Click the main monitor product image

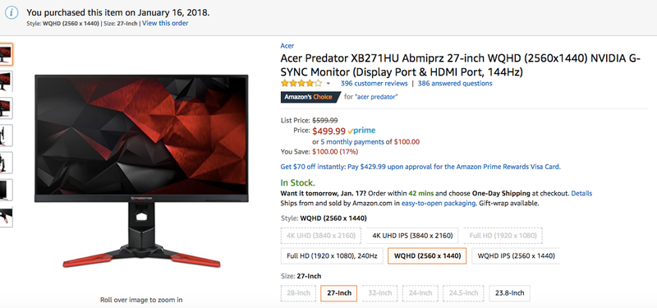coord(141,171)
